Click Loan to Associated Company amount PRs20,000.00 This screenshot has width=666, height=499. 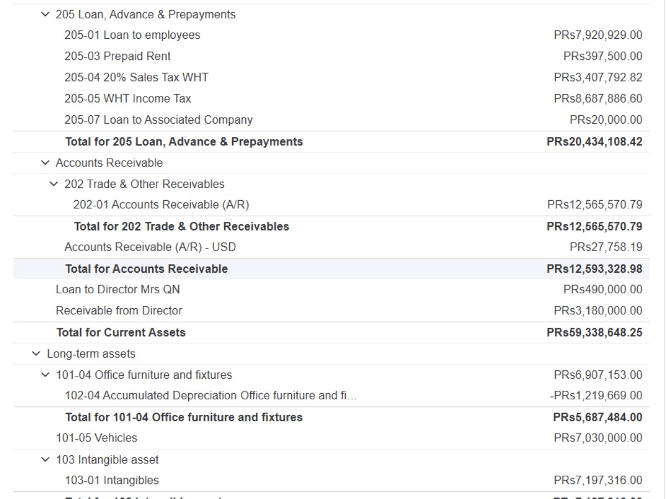[606, 120]
